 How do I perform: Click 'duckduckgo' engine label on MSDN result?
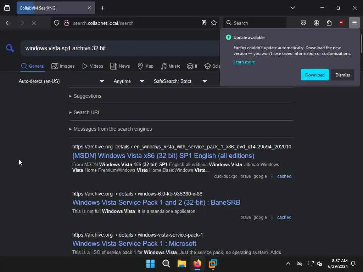pyautogui.click(x=226, y=176)
